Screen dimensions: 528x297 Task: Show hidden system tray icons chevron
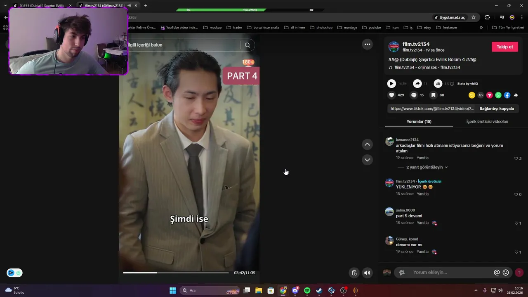point(476,290)
